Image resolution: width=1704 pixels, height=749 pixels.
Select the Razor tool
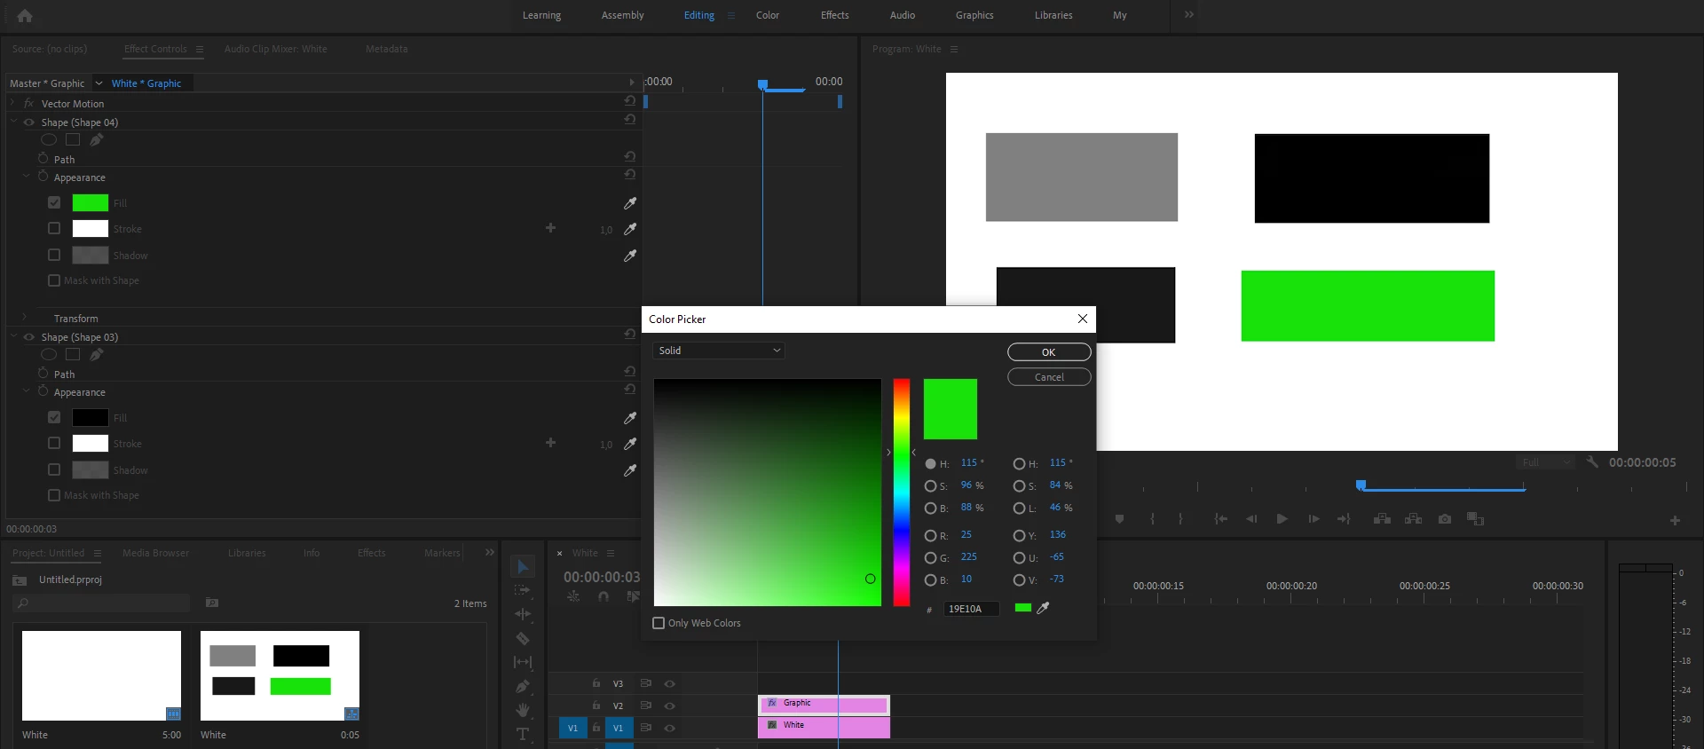coord(523,638)
